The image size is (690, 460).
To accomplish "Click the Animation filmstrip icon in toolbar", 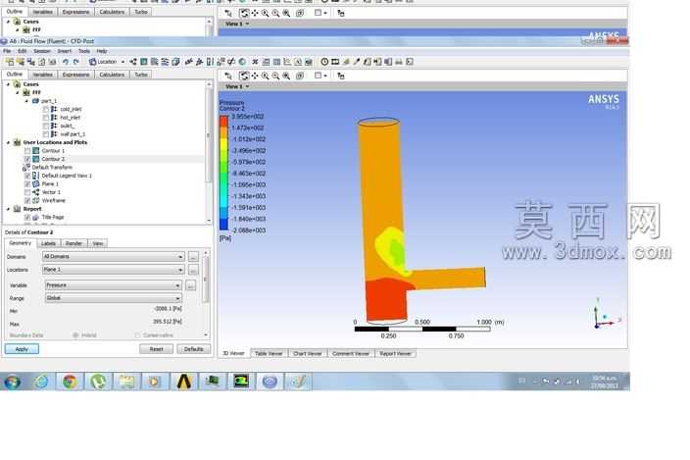I will tap(335, 62).
